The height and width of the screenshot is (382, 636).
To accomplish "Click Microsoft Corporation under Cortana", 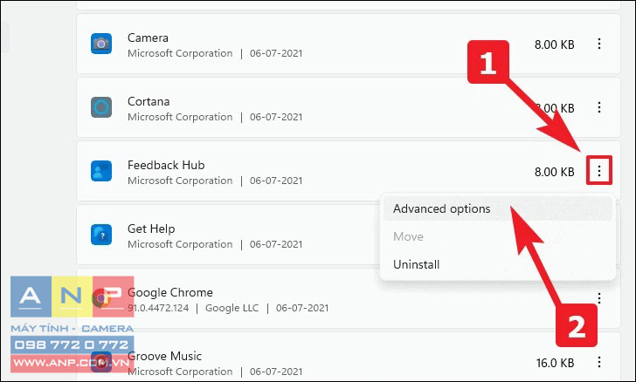I will pos(180,117).
